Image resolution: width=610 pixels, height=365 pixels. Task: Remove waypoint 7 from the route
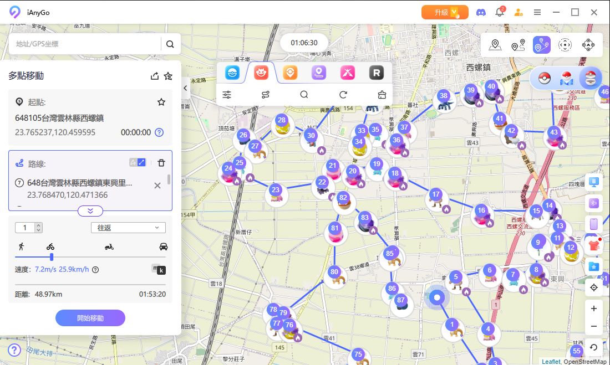[x=157, y=186]
